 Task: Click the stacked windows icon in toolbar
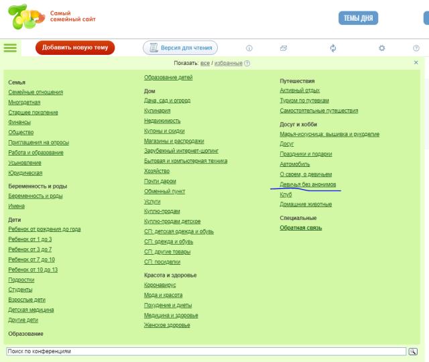coord(284,48)
